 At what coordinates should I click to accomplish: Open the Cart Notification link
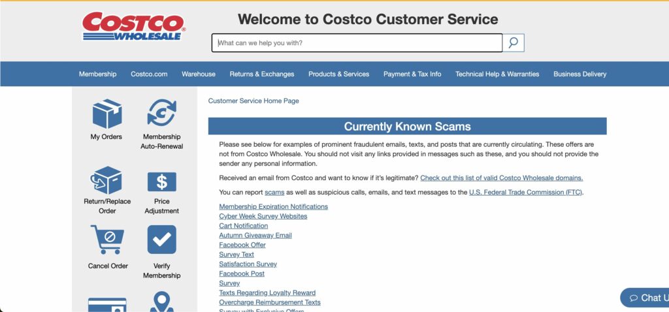[244, 226]
